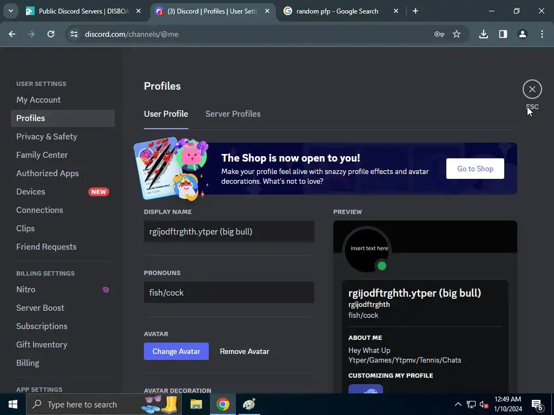
Task: Open Clips settings
Action: (63, 229)
